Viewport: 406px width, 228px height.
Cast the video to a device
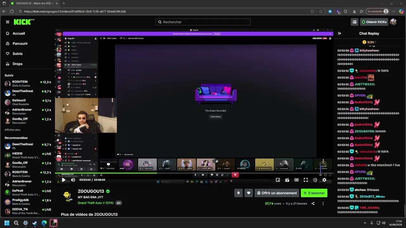pyautogui.click(x=287, y=180)
